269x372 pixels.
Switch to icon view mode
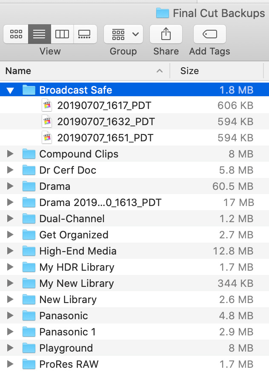[16, 34]
